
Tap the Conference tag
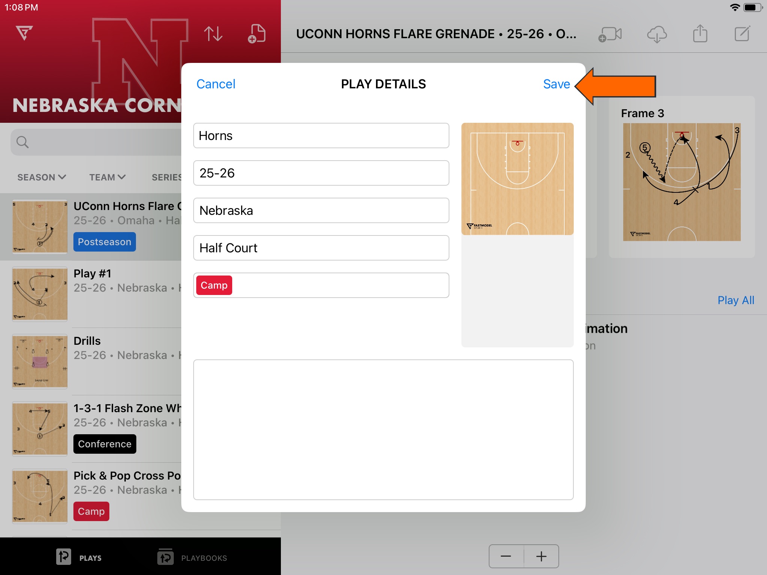pyautogui.click(x=105, y=444)
